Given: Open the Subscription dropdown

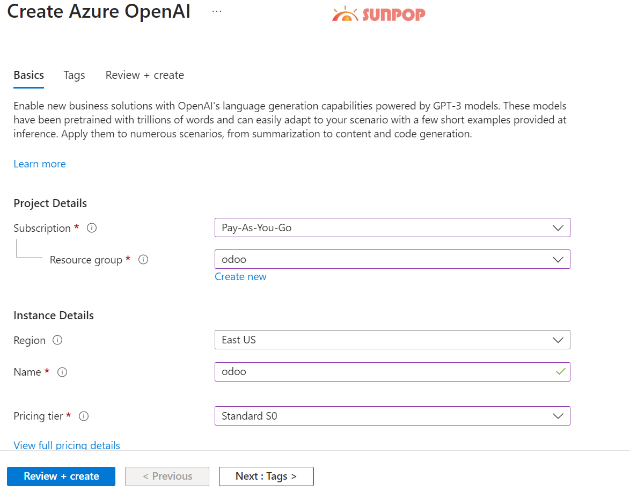Looking at the screenshot, I should [559, 228].
